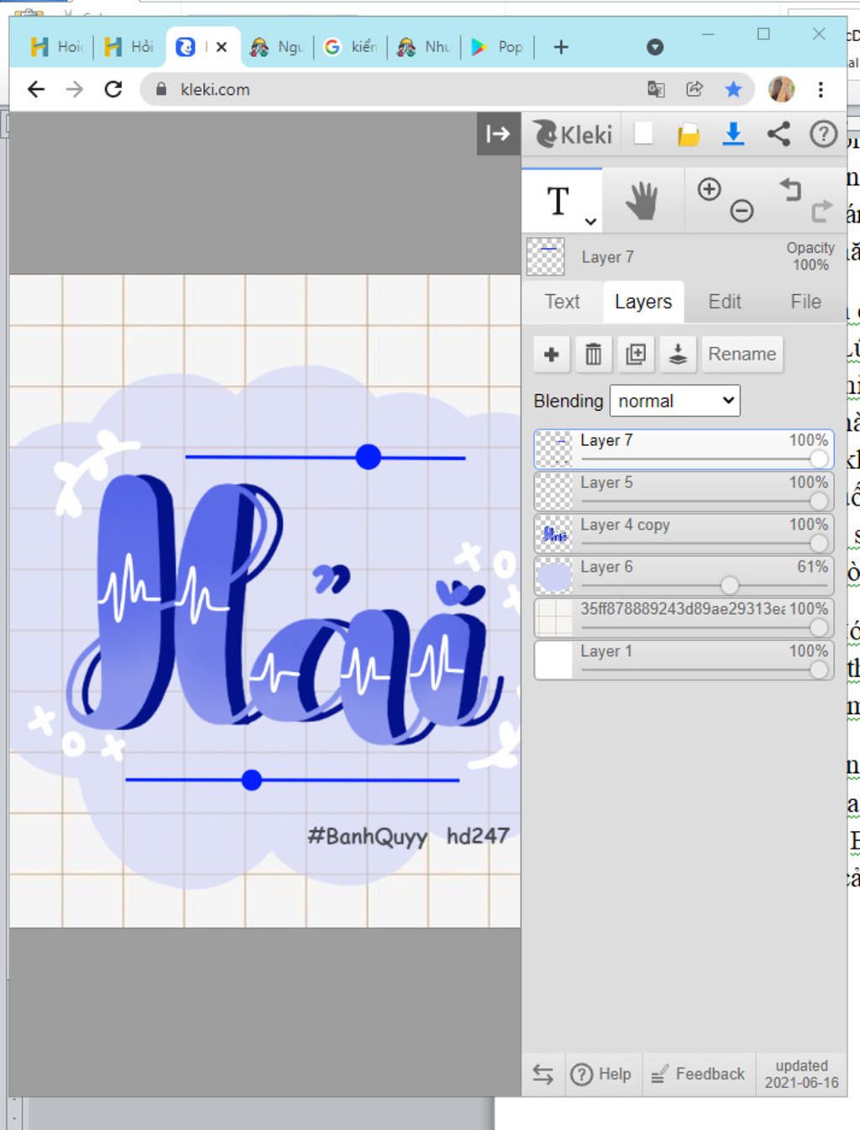
Task: Switch to the File tab
Action: [x=805, y=302]
